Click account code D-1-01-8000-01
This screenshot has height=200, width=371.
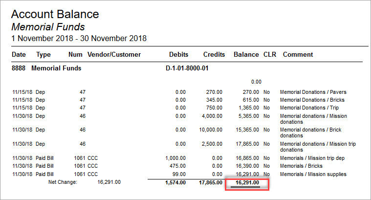tap(187, 68)
